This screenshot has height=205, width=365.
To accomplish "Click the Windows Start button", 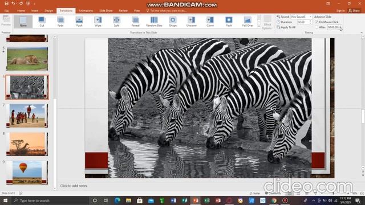I will pyautogui.click(x=5, y=200).
